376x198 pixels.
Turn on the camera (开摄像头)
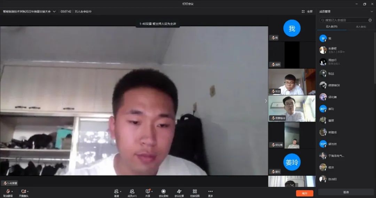point(23,191)
